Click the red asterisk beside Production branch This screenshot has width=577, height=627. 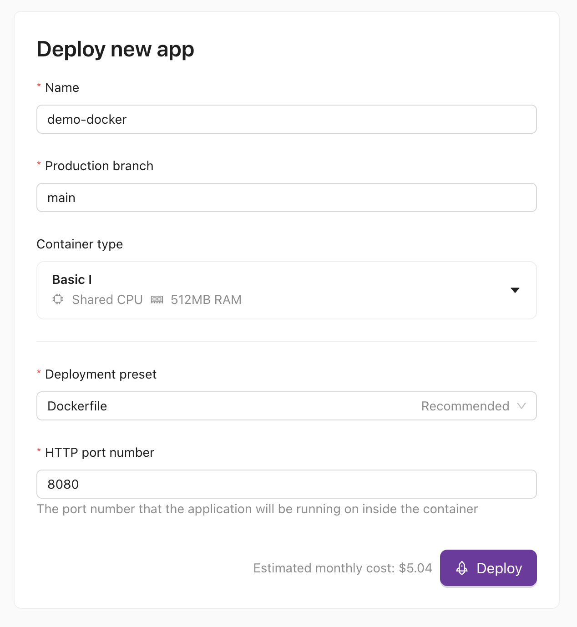pos(39,165)
